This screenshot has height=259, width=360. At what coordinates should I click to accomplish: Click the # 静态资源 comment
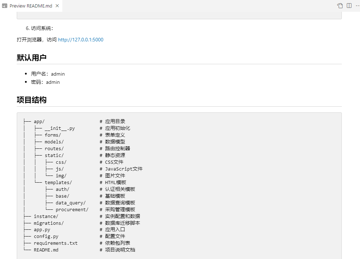(113, 155)
